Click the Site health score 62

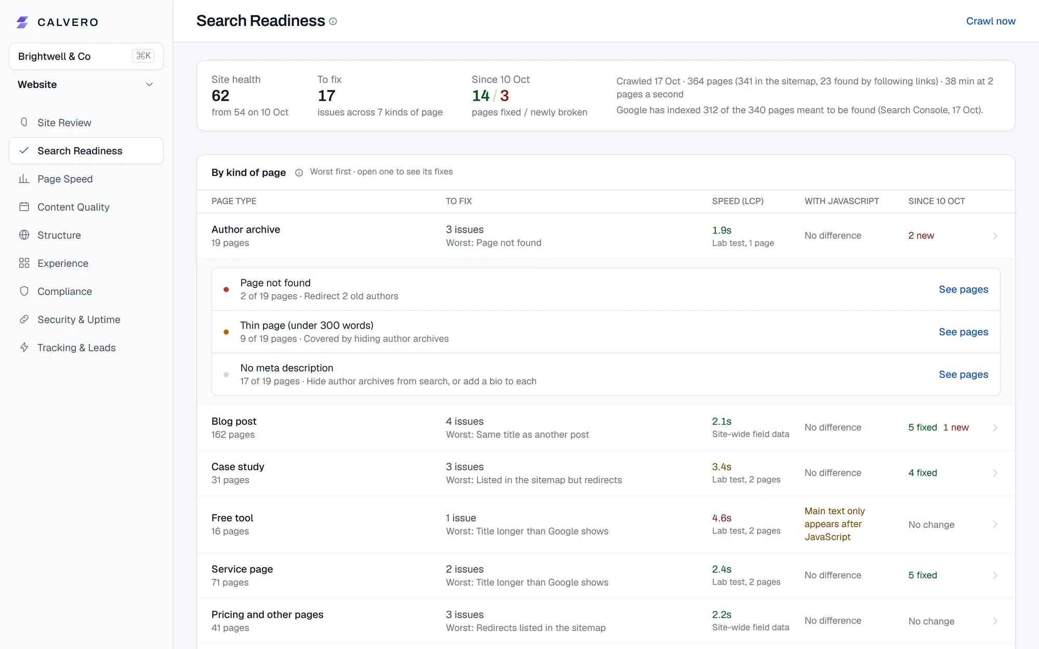click(x=220, y=96)
